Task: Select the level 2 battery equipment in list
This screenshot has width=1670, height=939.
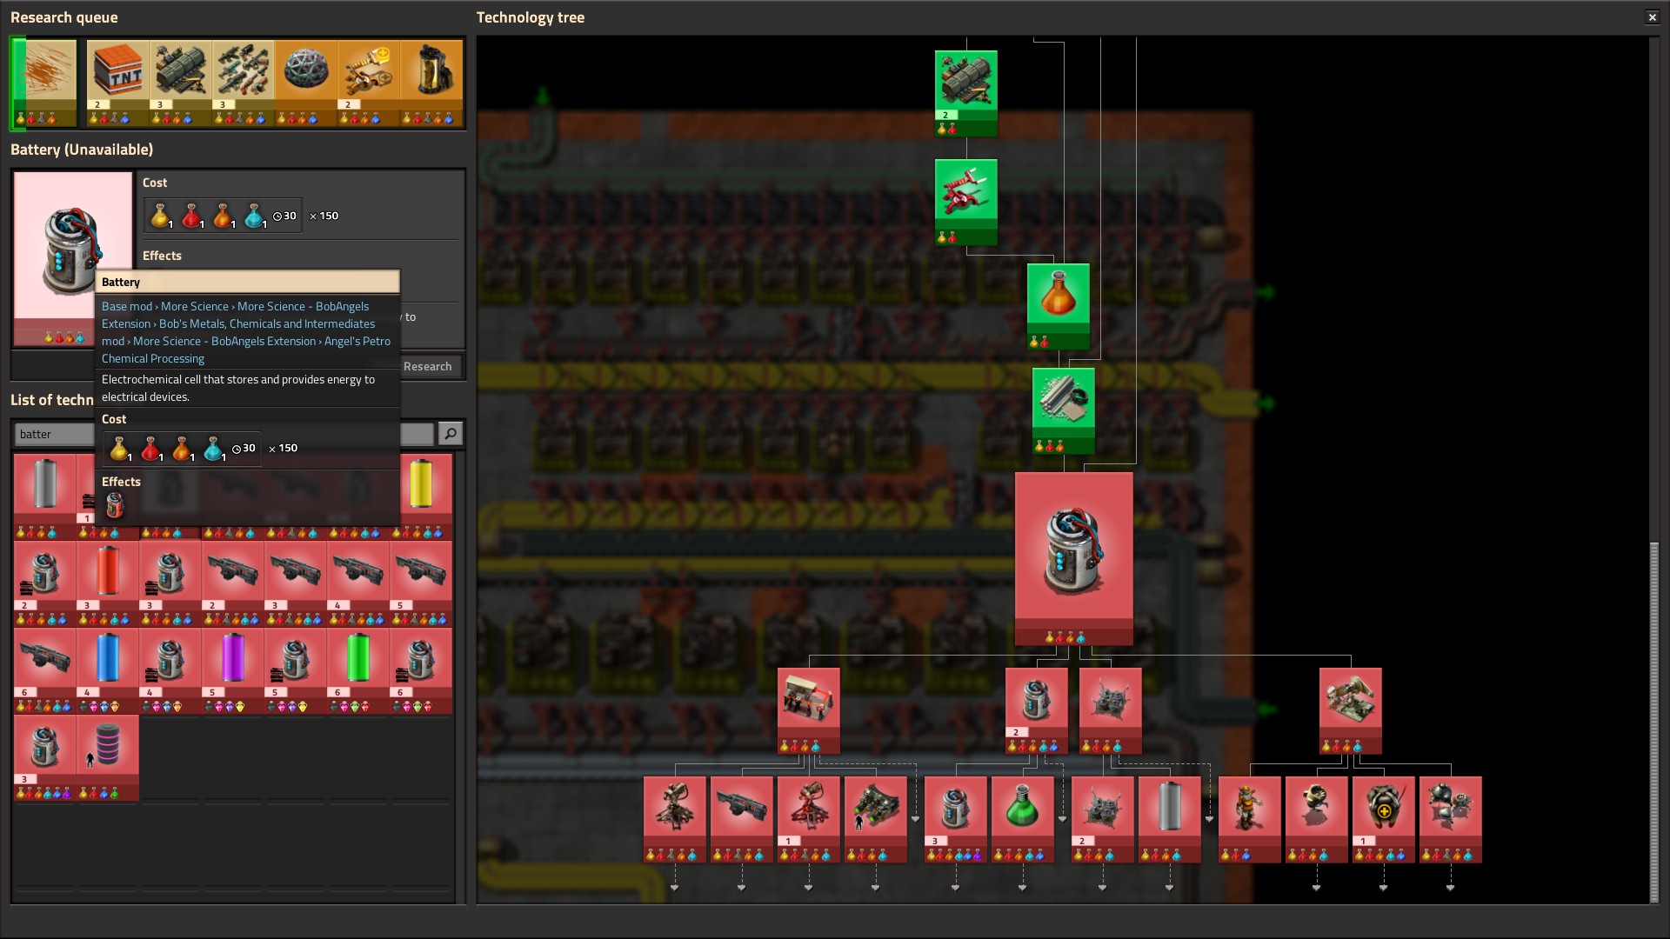Action: tap(45, 583)
